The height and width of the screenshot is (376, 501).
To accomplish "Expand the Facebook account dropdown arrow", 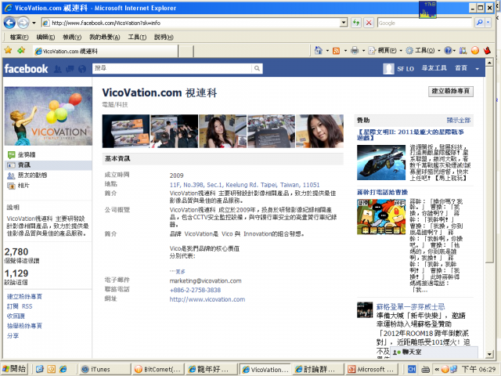I will [x=477, y=69].
